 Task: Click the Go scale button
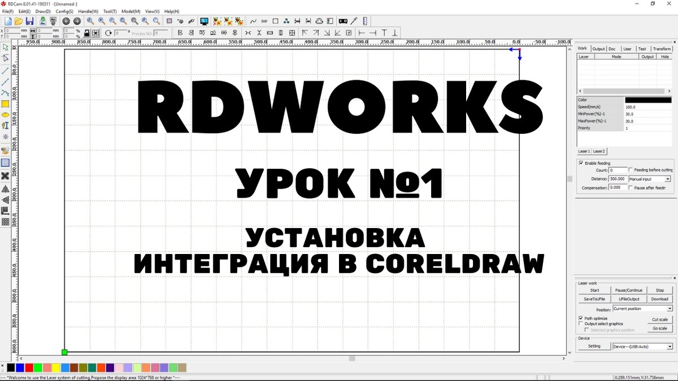tap(660, 329)
